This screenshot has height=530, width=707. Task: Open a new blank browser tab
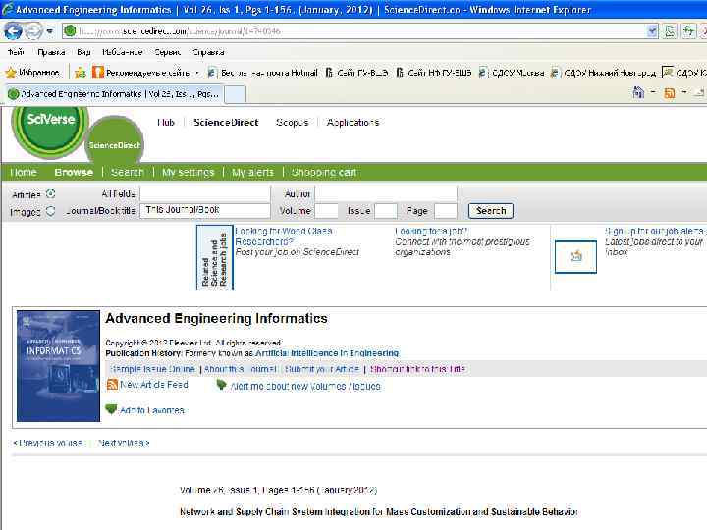tap(235, 94)
